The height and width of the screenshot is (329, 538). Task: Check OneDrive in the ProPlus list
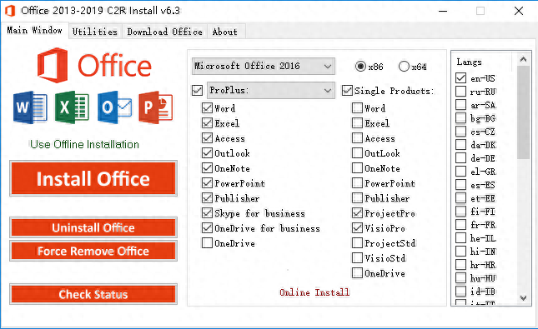(207, 243)
